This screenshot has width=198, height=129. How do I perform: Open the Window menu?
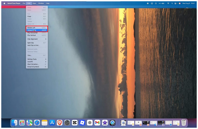click(x=41, y=3)
